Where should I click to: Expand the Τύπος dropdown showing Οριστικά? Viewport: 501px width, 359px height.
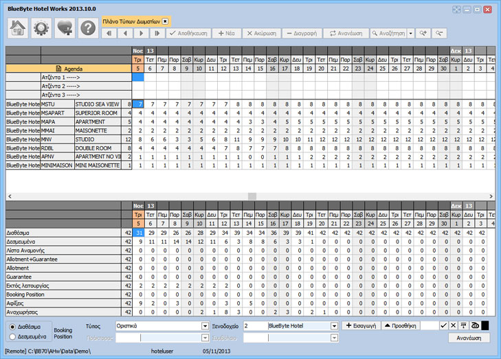pos(205,325)
